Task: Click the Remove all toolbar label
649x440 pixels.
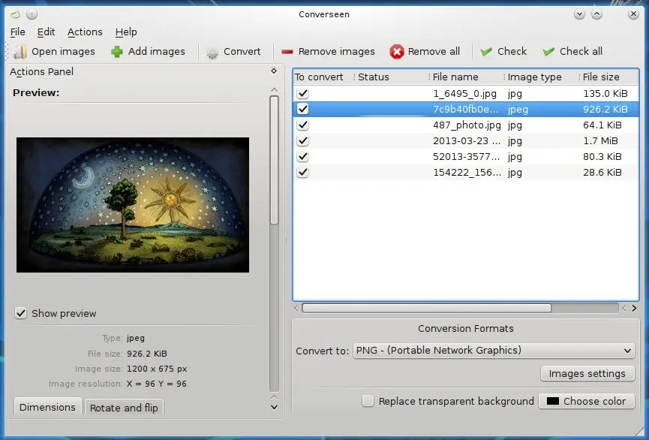Action: (434, 51)
